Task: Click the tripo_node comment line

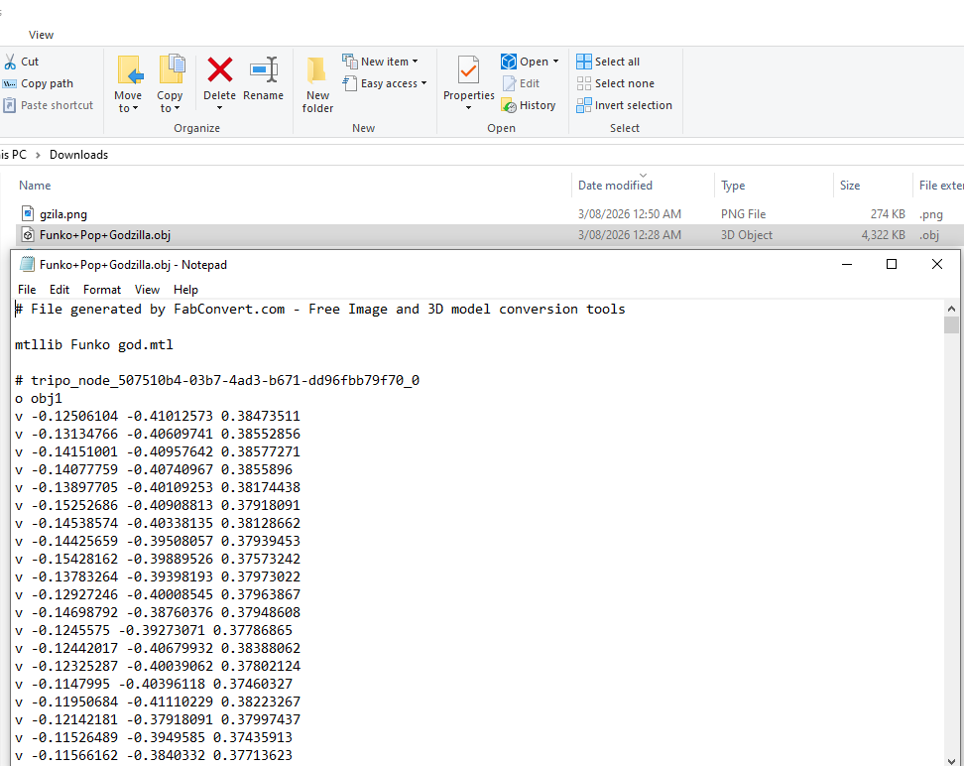Action: pos(217,380)
